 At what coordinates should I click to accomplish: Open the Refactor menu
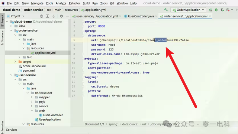(x=74, y=3)
